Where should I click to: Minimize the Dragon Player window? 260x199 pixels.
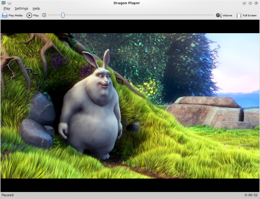click(244, 3)
